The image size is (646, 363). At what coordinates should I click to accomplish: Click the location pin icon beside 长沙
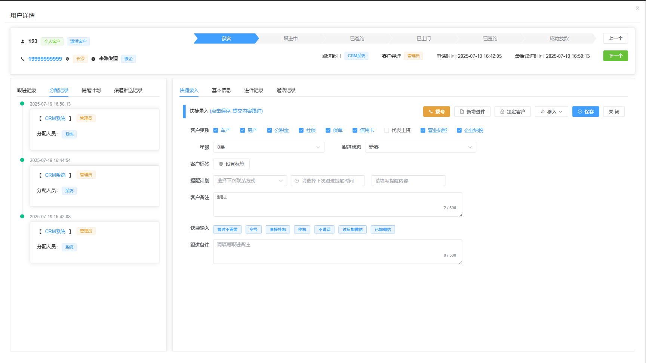pos(68,59)
